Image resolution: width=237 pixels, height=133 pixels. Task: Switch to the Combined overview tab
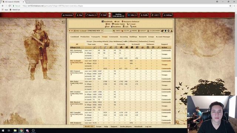[74, 37]
